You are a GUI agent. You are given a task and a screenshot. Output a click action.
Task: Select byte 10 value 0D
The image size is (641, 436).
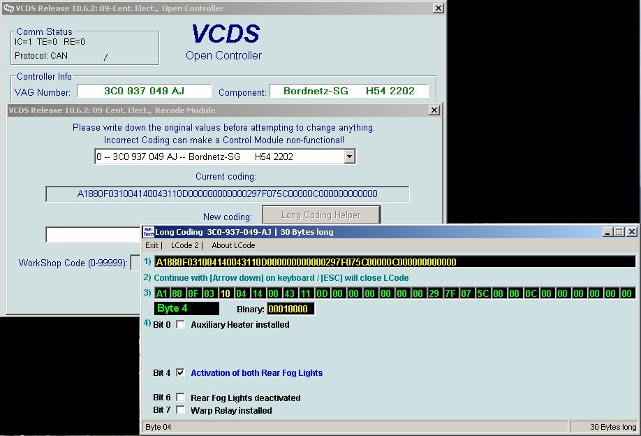pos(322,293)
